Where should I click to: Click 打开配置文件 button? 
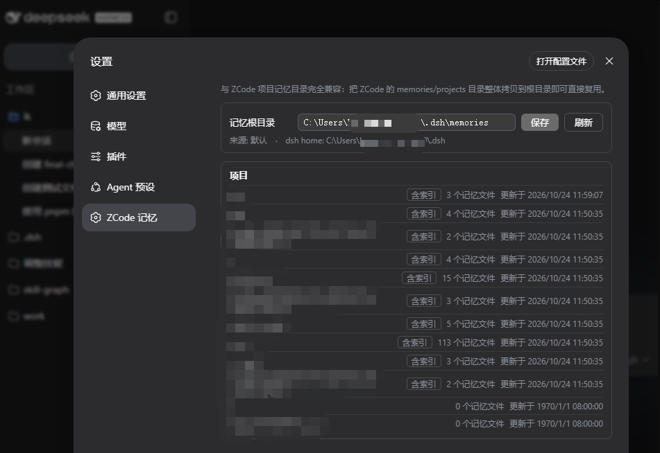click(561, 62)
